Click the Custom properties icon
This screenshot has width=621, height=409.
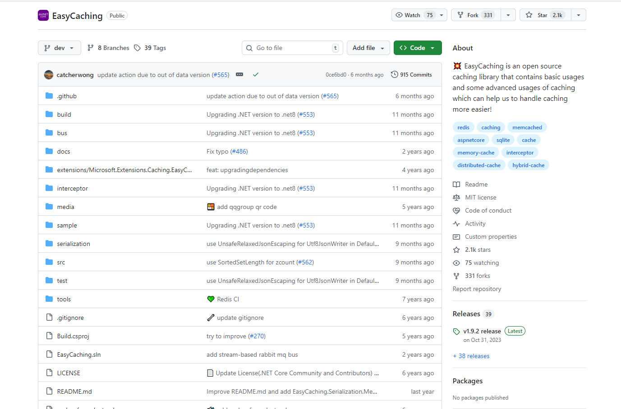[x=456, y=236]
